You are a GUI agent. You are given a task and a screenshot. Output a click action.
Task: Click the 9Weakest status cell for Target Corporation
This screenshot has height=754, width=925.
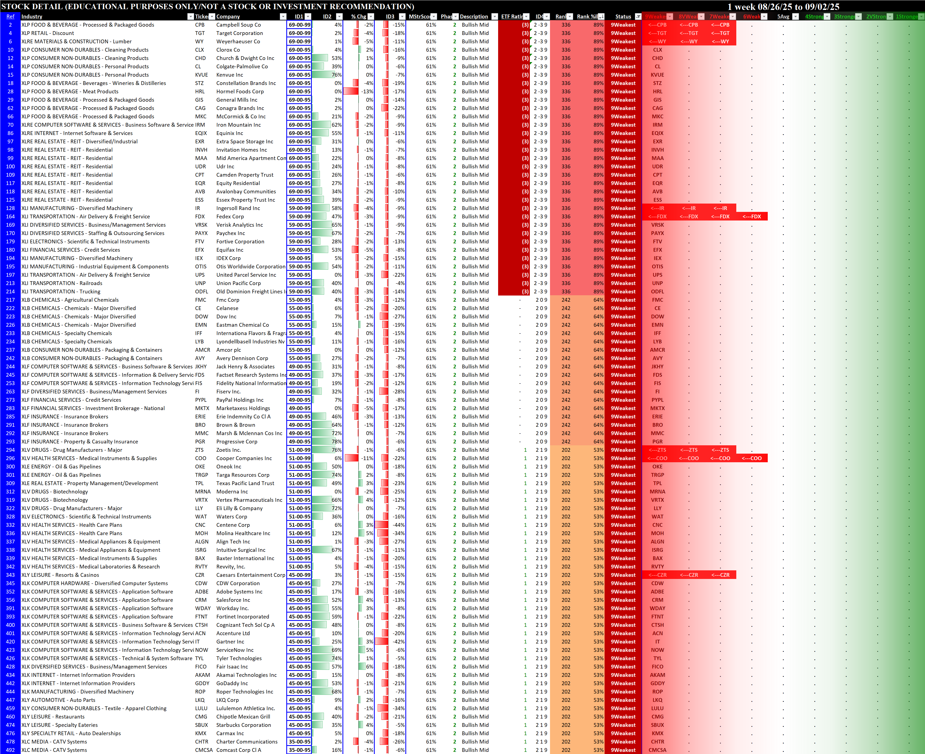(x=623, y=33)
